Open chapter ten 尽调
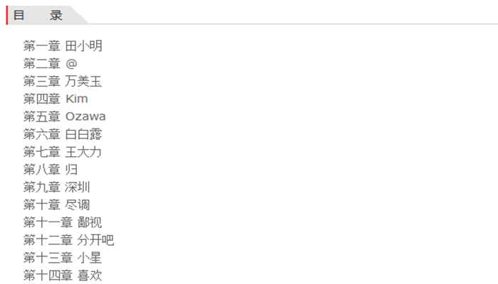498x284 pixels. point(78,205)
